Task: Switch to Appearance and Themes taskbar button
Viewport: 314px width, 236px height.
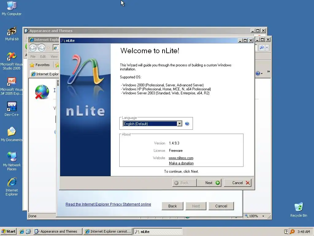Action: (x=58, y=231)
